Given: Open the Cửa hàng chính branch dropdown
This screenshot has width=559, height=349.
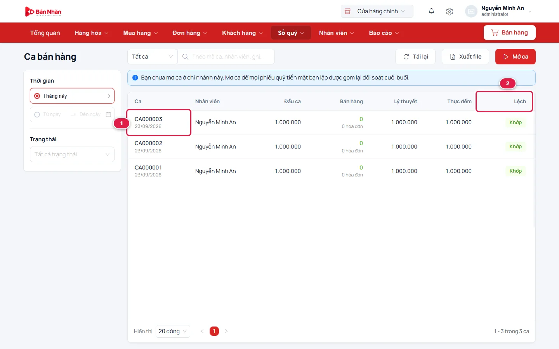Looking at the screenshot, I should tap(377, 11).
